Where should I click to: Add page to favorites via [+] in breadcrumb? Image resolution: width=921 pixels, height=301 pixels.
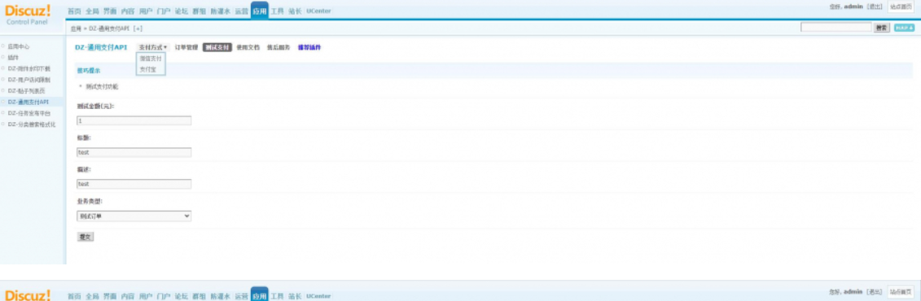(138, 28)
